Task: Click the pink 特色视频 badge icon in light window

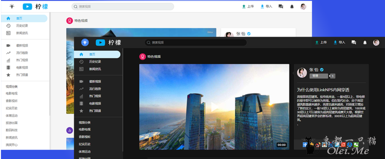Action: pos(70,21)
